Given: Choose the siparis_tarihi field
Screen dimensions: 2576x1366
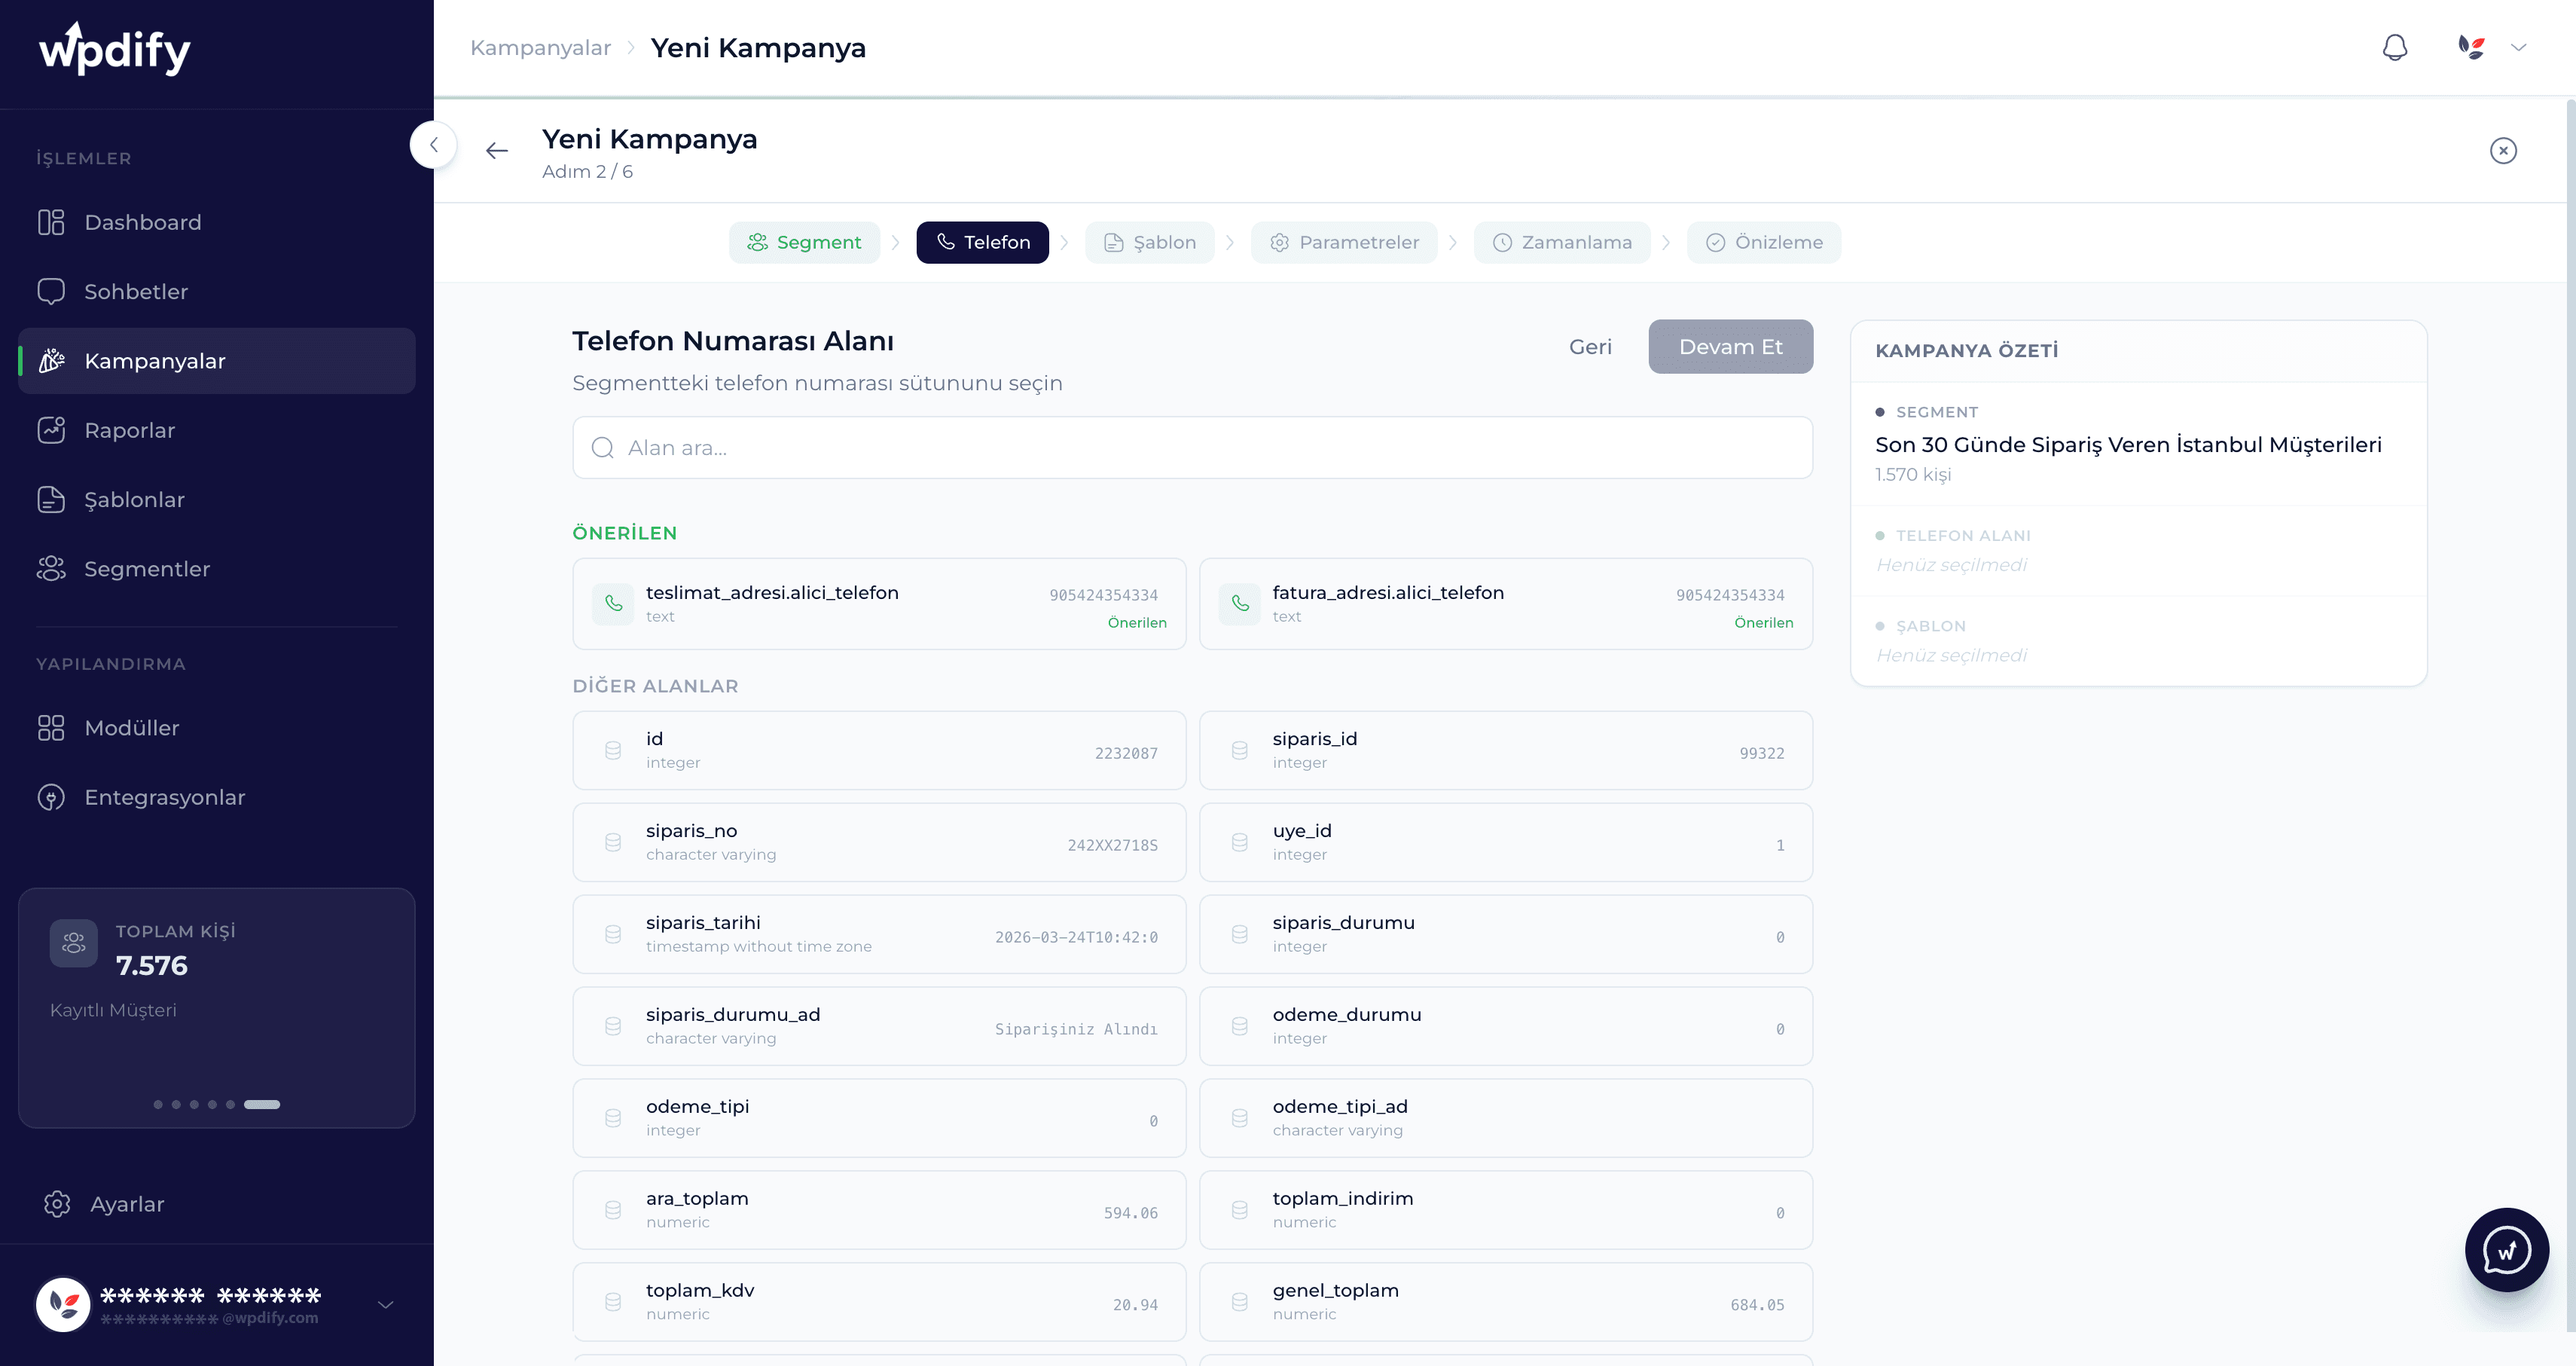Looking at the screenshot, I should coord(879,934).
